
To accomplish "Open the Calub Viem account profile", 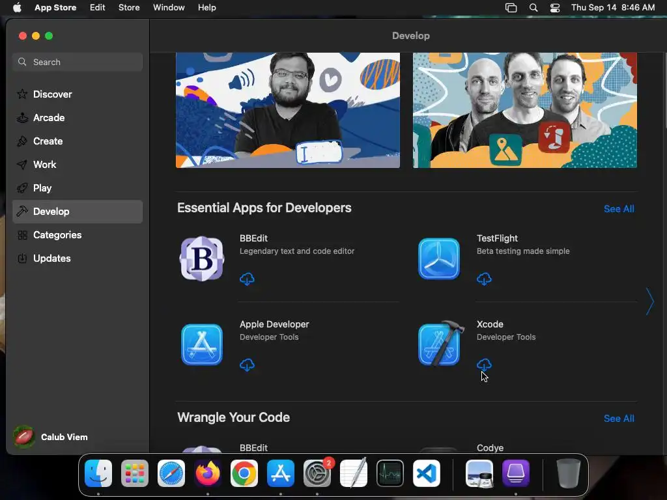I will click(51, 437).
